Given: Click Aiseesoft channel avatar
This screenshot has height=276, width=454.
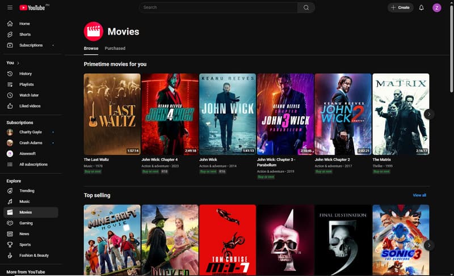Looking at the screenshot, I should pos(10,154).
